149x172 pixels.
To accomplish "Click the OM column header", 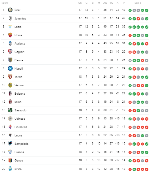I will point(80,3).
